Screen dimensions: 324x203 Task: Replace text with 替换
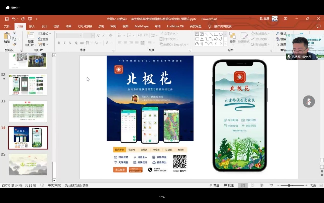pos(281,39)
